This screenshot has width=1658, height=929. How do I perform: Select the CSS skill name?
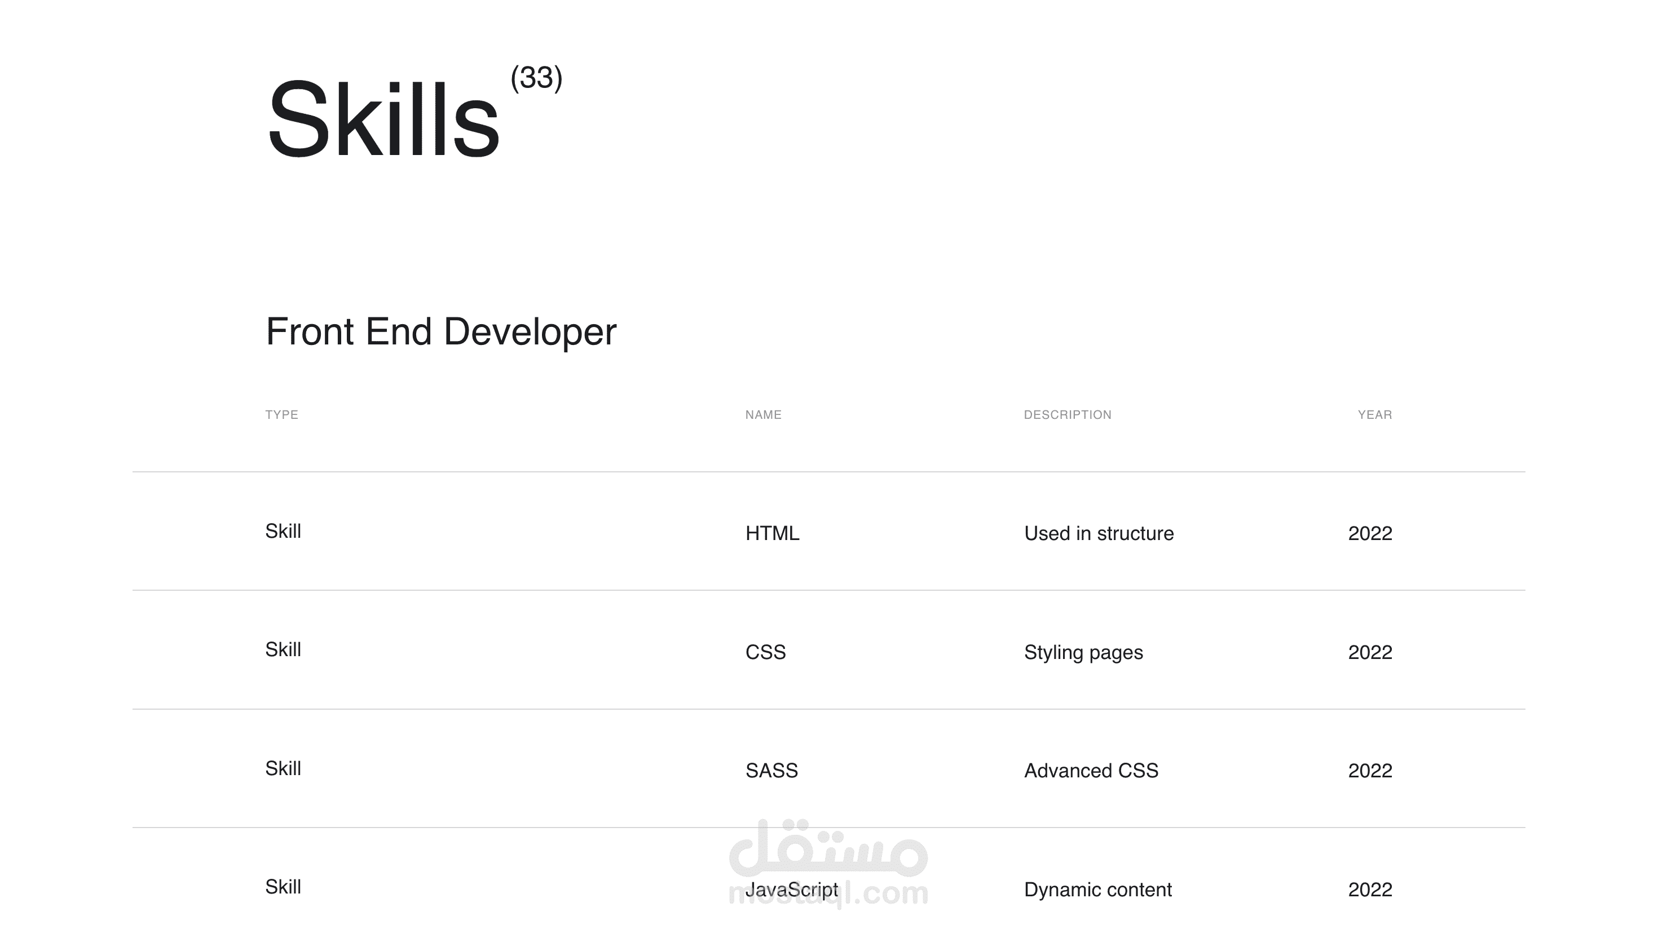click(x=765, y=652)
